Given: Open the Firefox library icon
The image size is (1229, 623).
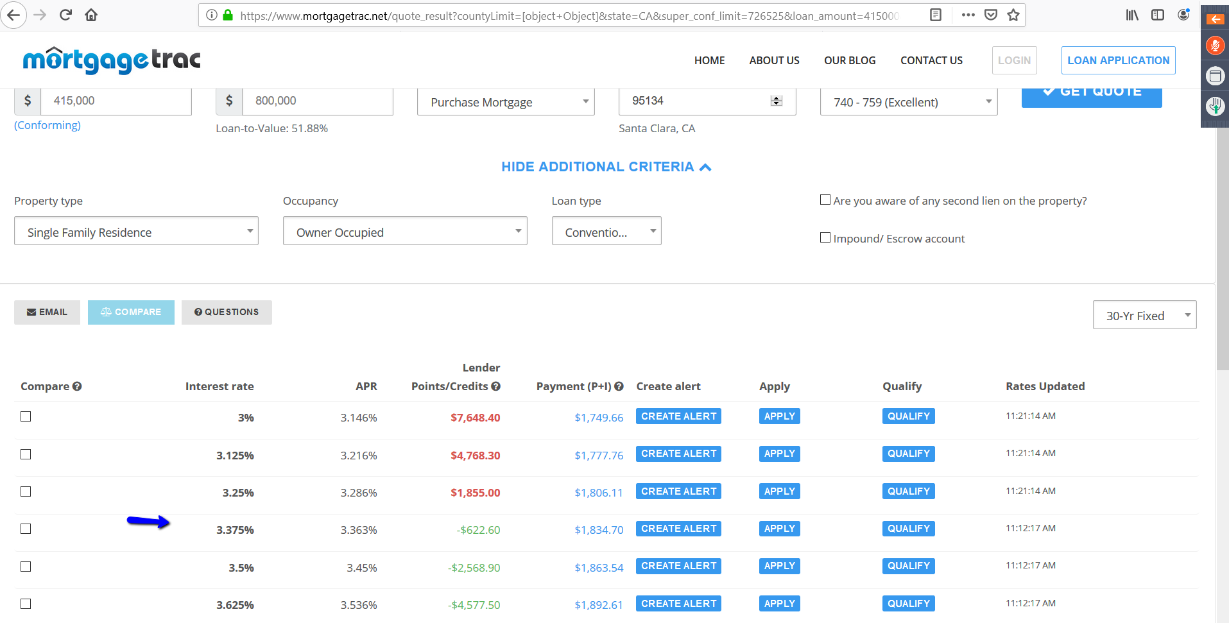Looking at the screenshot, I should 1132,15.
